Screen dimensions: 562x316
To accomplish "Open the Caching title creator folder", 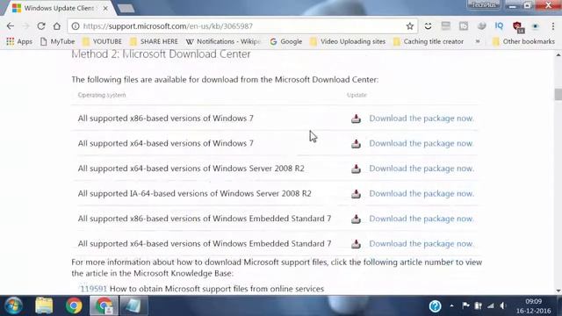I will 429,41.
